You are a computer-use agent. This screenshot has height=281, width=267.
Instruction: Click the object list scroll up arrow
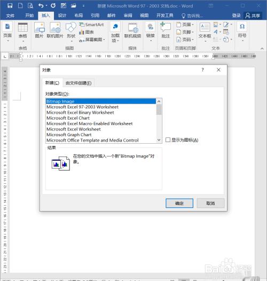click(159, 102)
